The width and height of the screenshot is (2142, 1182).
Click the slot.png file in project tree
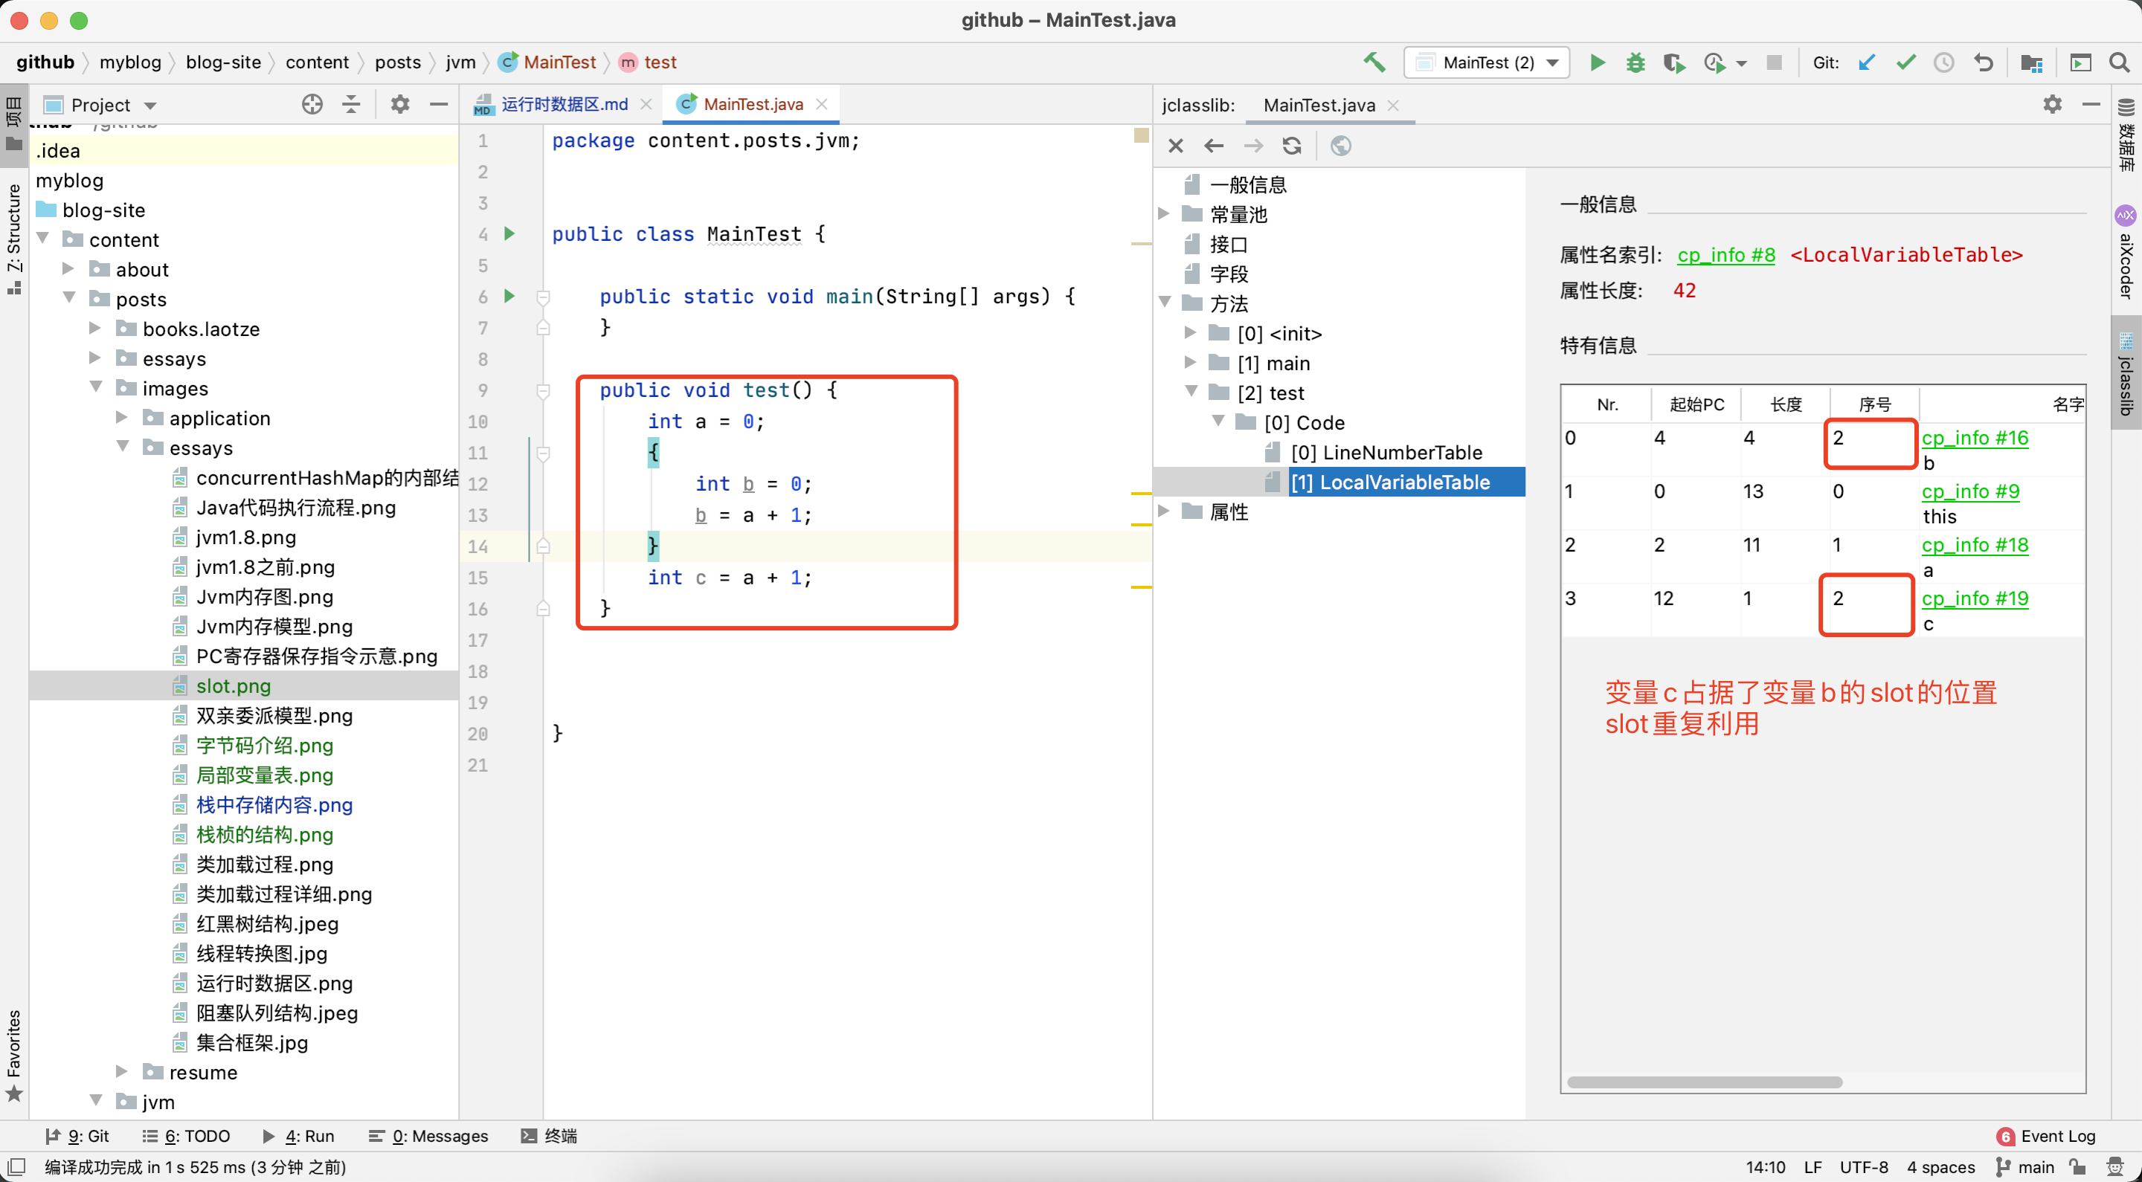231,685
